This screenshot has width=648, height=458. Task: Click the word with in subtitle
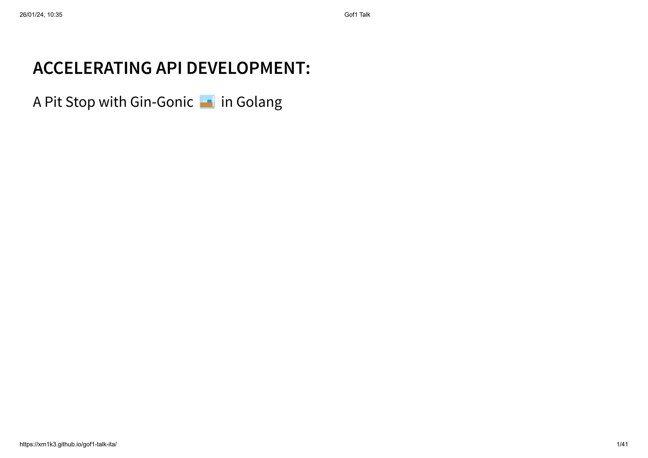(x=112, y=102)
